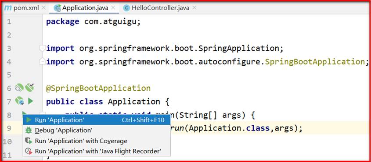Open the pom.xml tab
This screenshot has height=162, width=371.
[x=25, y=8]
